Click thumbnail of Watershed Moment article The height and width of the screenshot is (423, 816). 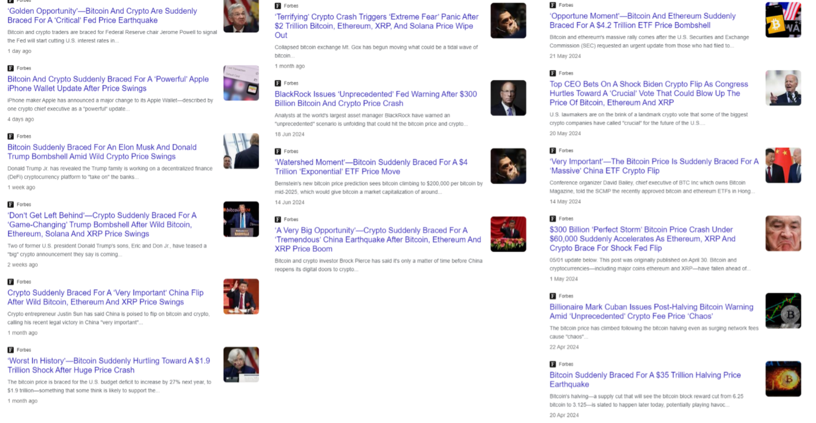(508, 166)
